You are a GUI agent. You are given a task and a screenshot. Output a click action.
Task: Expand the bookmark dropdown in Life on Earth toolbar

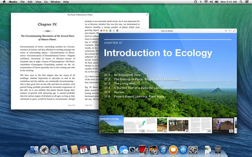click(230, 31)
